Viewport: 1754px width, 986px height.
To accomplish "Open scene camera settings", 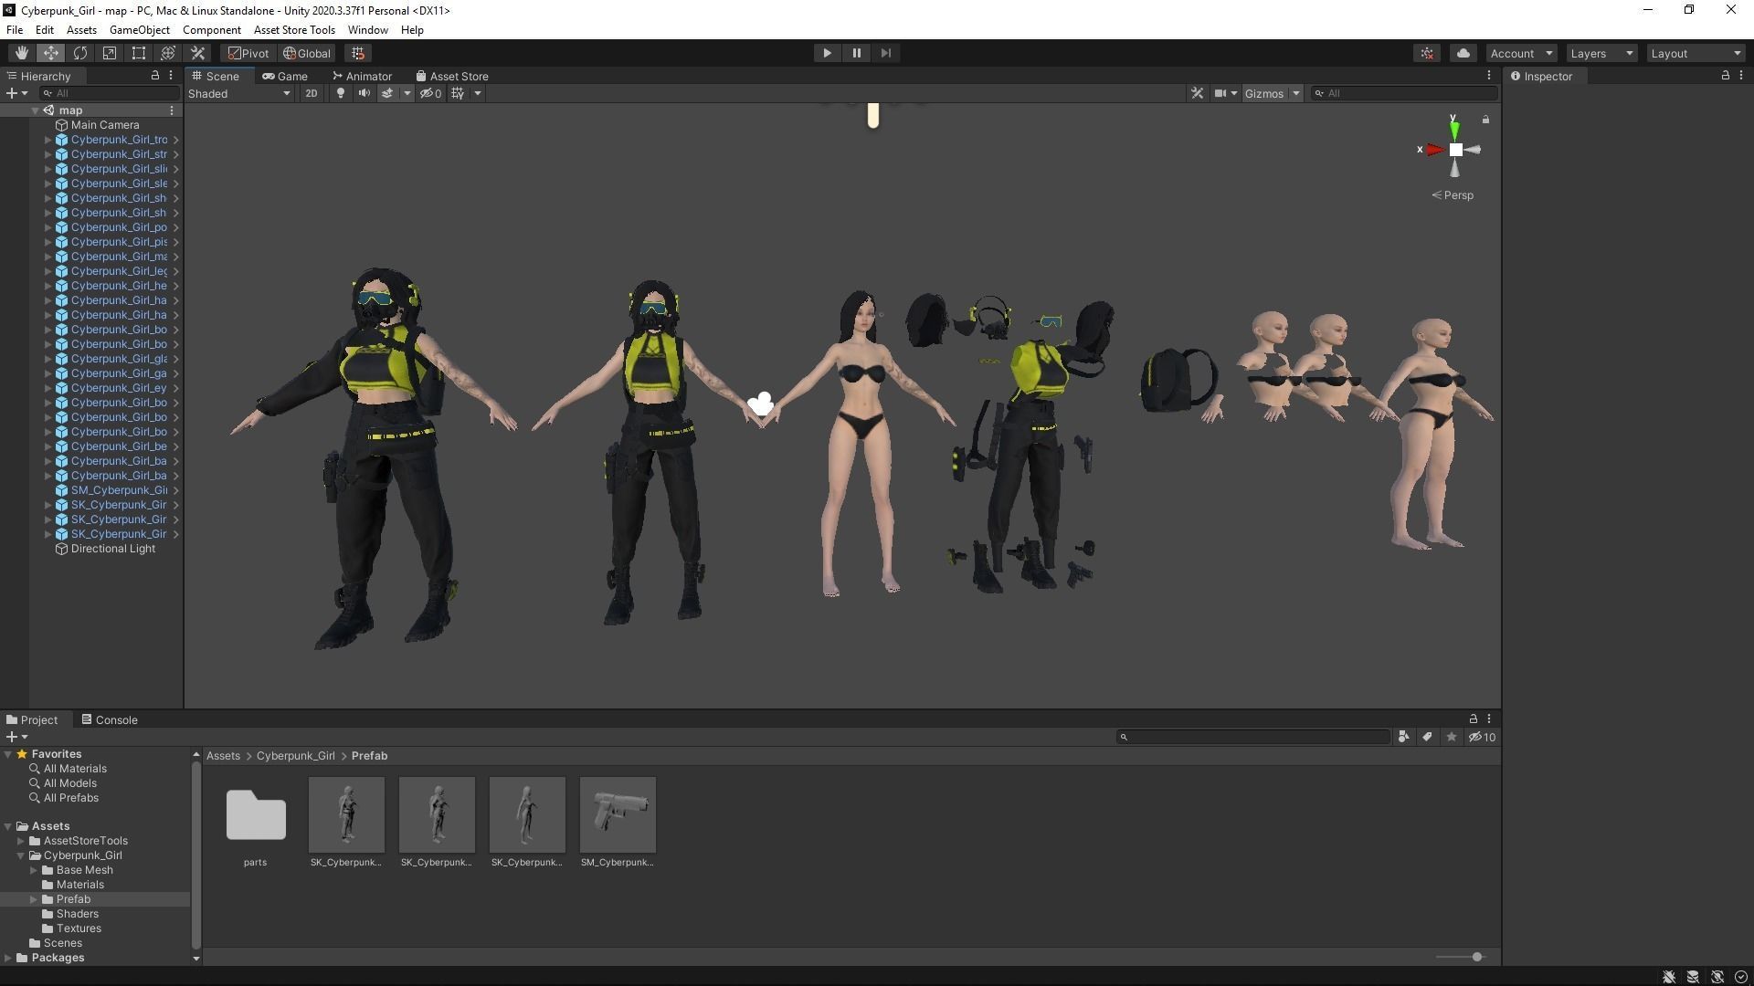I will (x=1220, y=93).
